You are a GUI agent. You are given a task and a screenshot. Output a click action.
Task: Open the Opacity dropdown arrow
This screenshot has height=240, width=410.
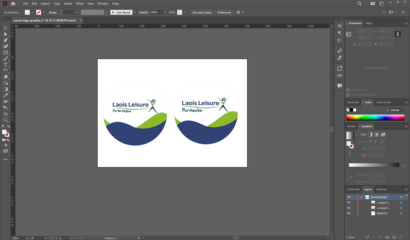click(165, 13)
